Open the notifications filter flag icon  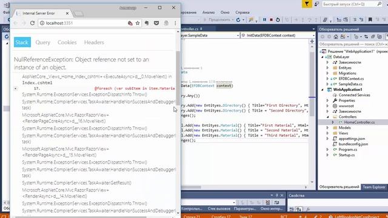[307, 4]
